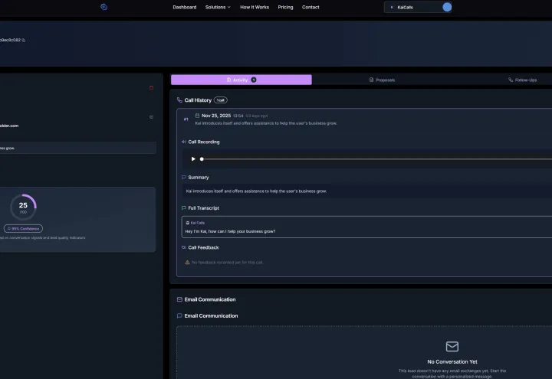Click the calendar icon beside Nov 25, 2025
Image resolution: width=552 pixels, height=379 pixels.
(x=197, y=116)
